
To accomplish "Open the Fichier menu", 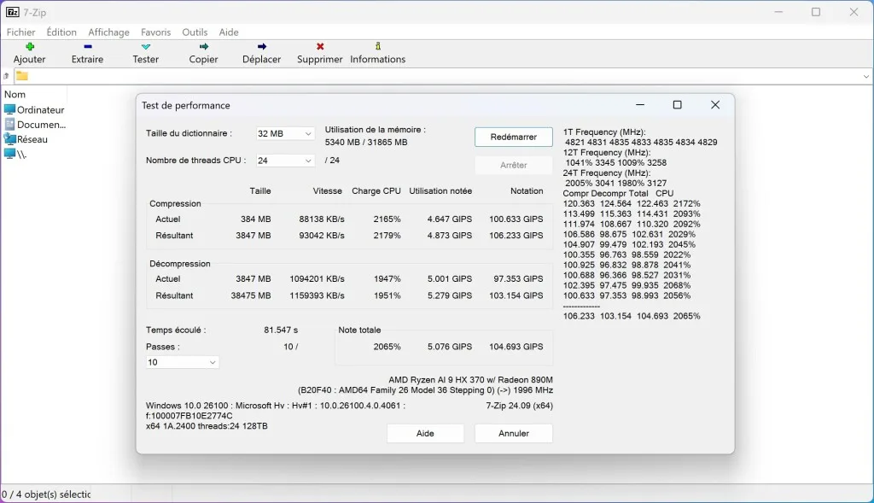I will (x=21, y=32).
